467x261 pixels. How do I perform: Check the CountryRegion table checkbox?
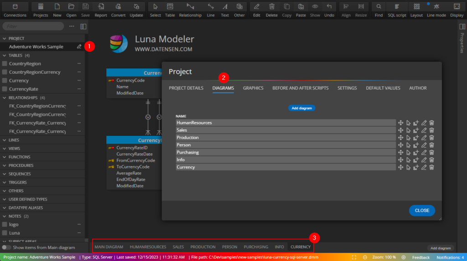[5, 64]
